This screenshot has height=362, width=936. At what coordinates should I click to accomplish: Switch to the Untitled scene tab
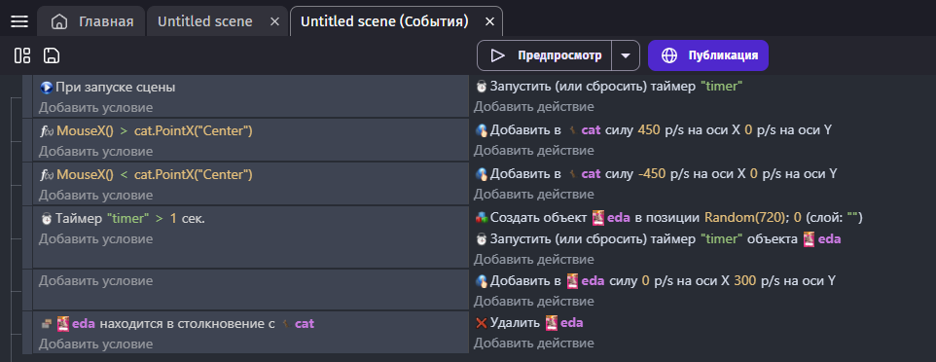(204, 21)
